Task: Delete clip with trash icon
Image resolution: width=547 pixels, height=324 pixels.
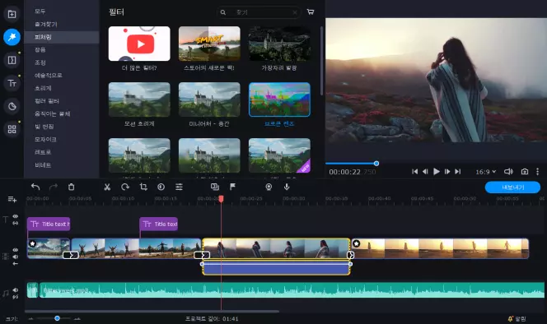Action: point(71,187)
